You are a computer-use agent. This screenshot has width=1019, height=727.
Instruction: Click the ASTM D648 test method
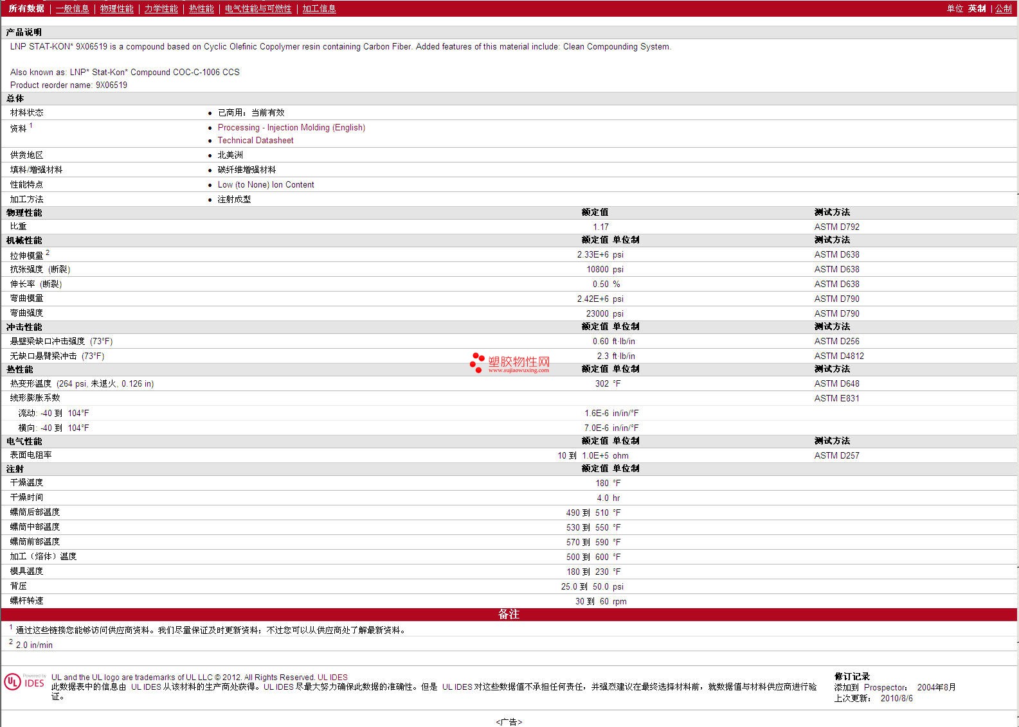[836, 383]
